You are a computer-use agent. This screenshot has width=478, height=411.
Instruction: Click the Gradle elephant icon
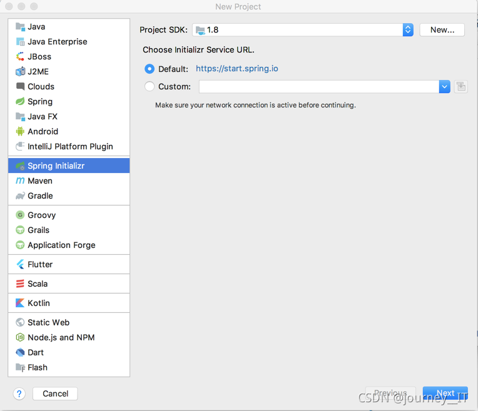click(x=20, y=196)
